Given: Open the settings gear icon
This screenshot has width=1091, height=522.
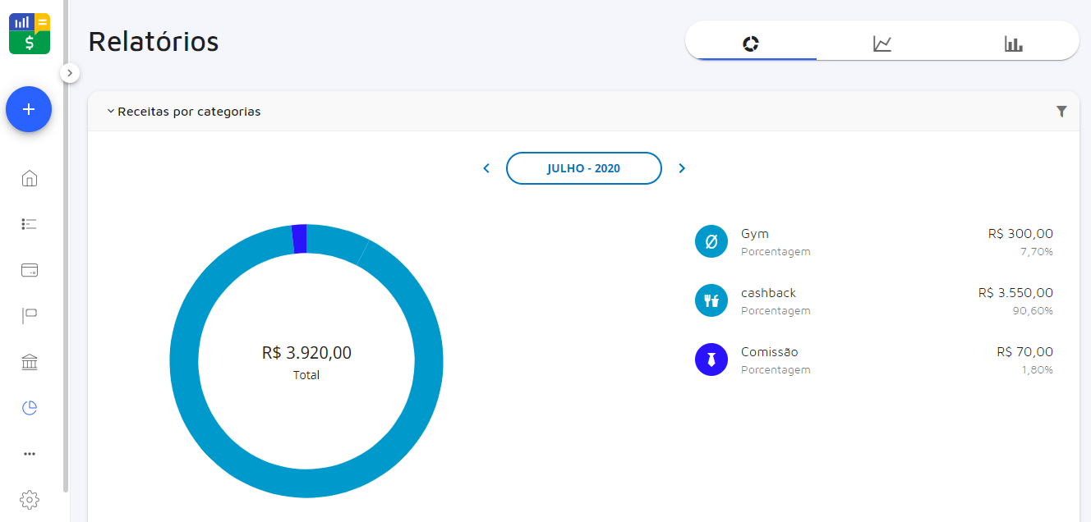Looking at the screenshot, I should (x=30, y=499).
